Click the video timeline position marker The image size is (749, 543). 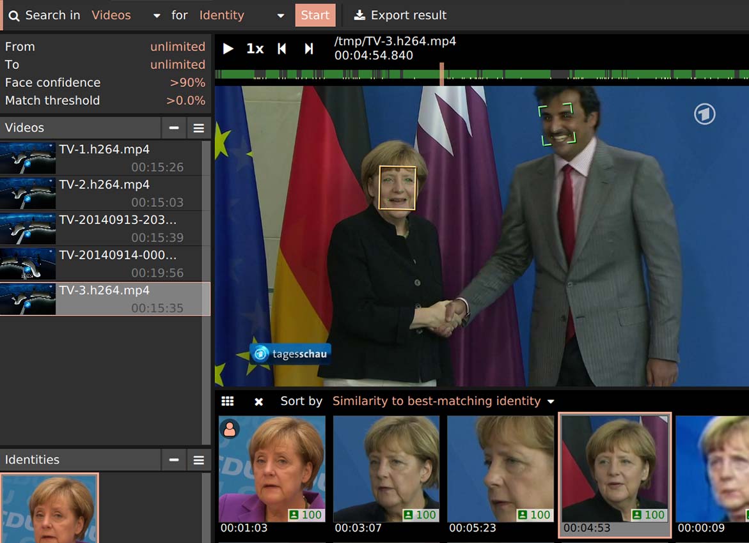[441, 74]
